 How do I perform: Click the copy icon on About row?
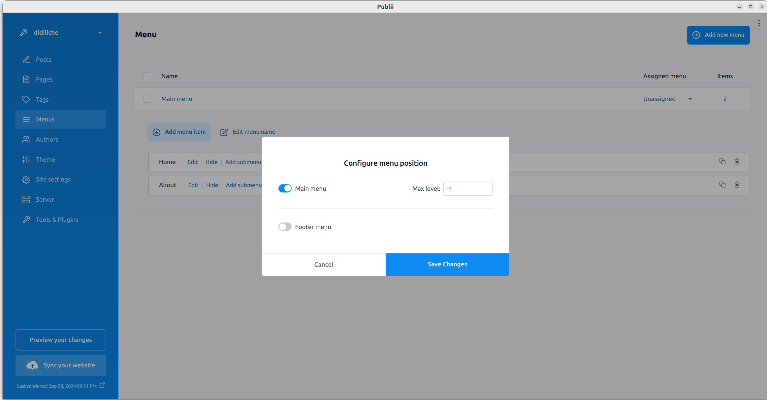click(722, 185)
